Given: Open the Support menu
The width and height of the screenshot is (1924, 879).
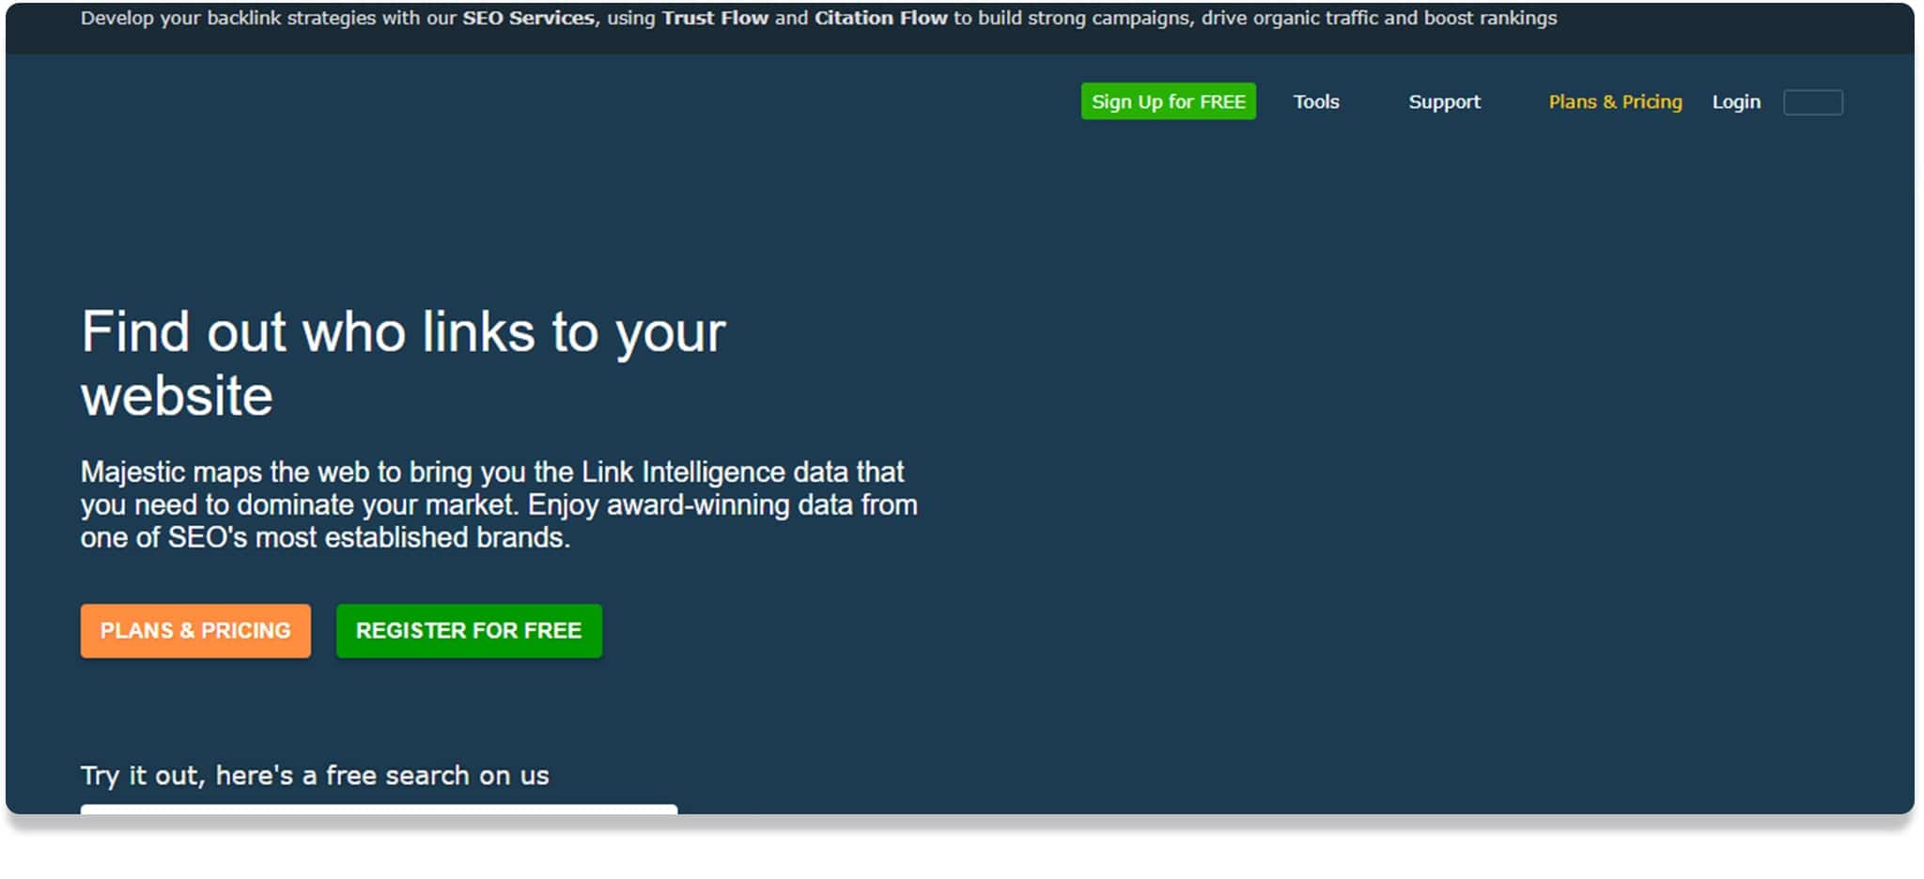Looking at the screenshot, I should [x=1444, y=101].
